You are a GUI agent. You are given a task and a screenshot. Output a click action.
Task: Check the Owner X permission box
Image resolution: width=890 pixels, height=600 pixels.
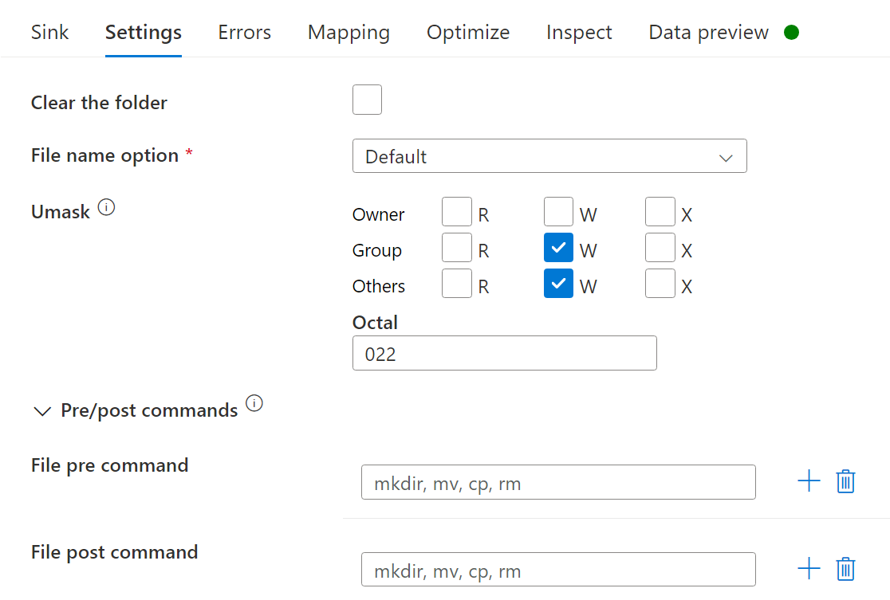(660, 212)
